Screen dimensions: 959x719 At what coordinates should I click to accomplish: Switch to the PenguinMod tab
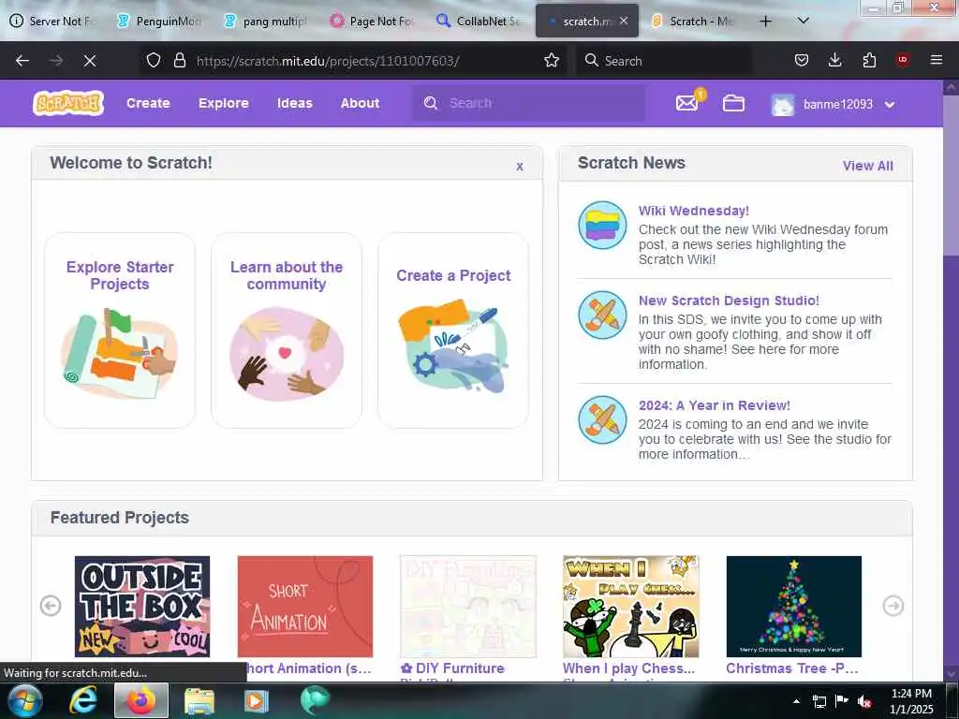pos(159,21)
